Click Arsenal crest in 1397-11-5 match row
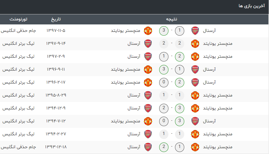The width and height of the screenshot is (269, 154). click(x=195, y=31)
